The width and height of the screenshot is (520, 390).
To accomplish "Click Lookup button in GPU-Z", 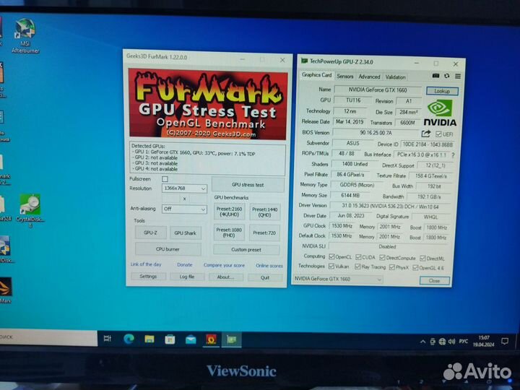I will [x=442, y=91].
